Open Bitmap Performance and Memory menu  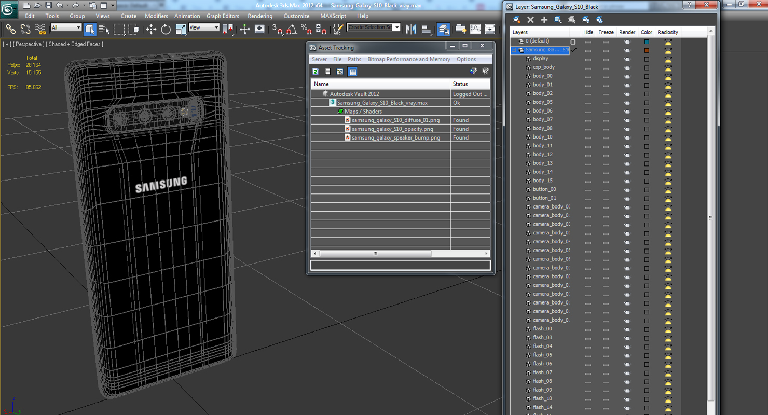pyautogui.click(x=409, y=59)
